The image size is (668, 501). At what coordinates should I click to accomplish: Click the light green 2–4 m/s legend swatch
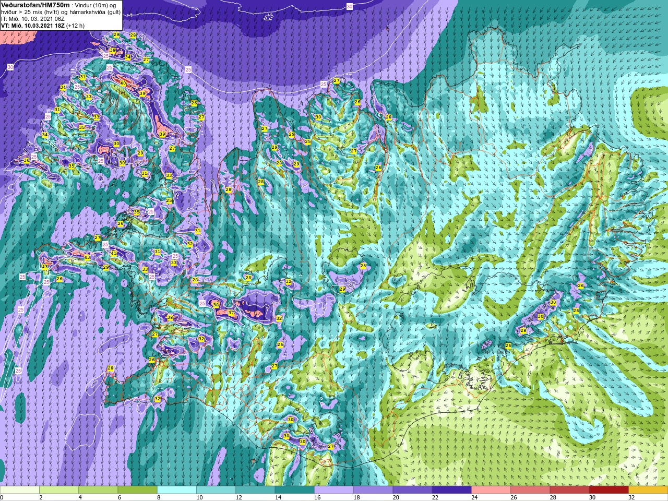[x=59, y=490]
